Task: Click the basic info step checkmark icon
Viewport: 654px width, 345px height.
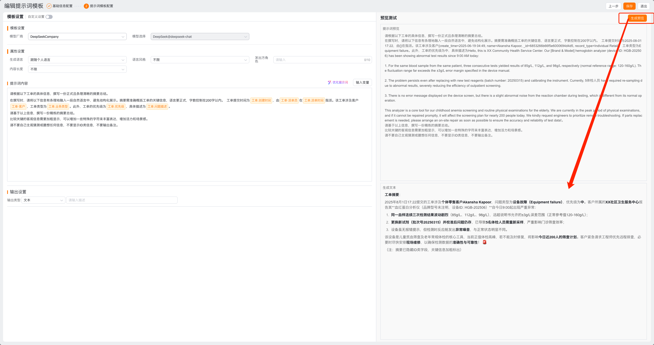Action: (x=49, y=6)
